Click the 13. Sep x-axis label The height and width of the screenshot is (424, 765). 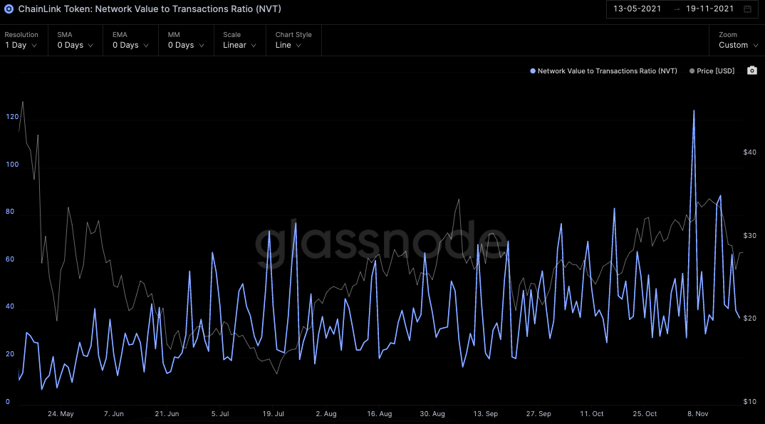pyautogui.click(x=486, y=414)
